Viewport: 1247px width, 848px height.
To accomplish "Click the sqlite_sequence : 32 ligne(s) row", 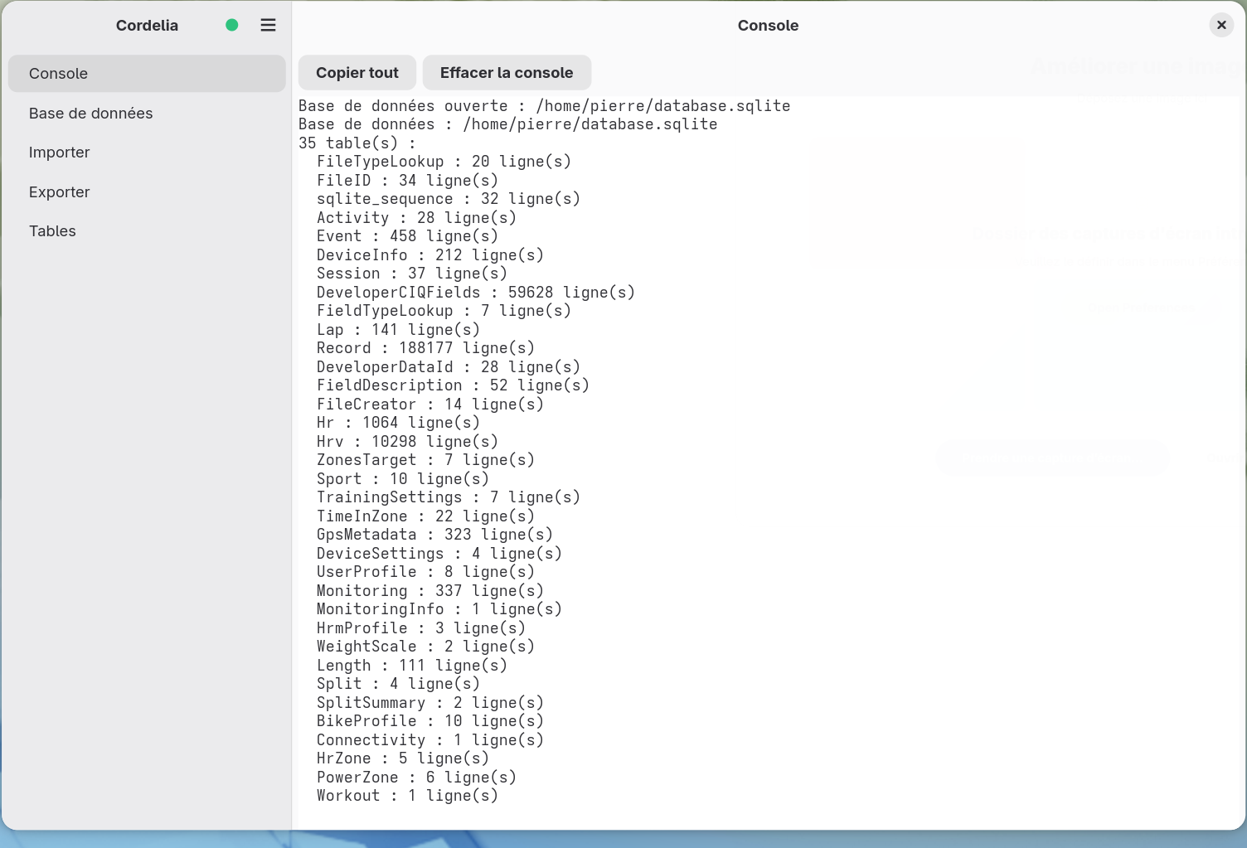I will [x=449, y=199].
